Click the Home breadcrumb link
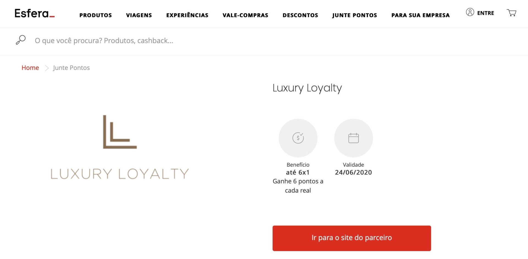Viewport: 528px width, 259px height. click(x=30, y=68)
